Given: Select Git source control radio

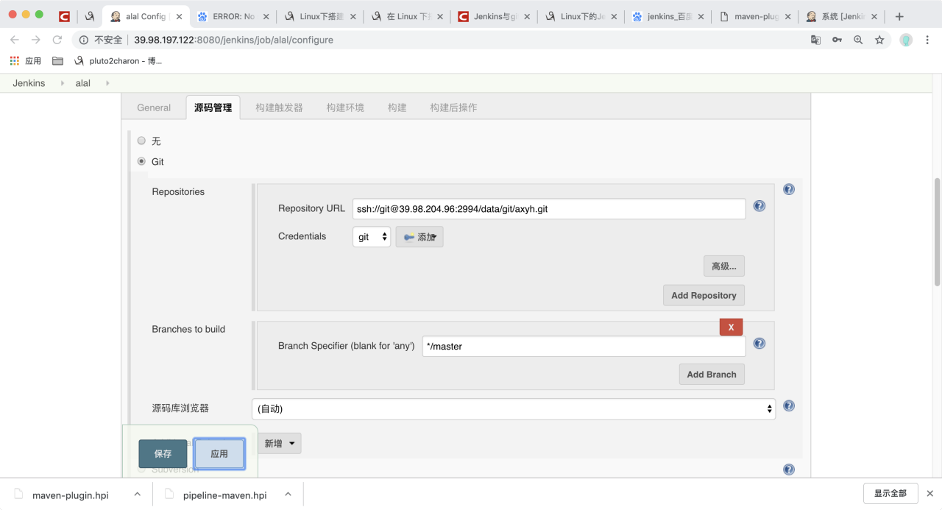Looking at the screenshot, I should (x=142, y=161).
